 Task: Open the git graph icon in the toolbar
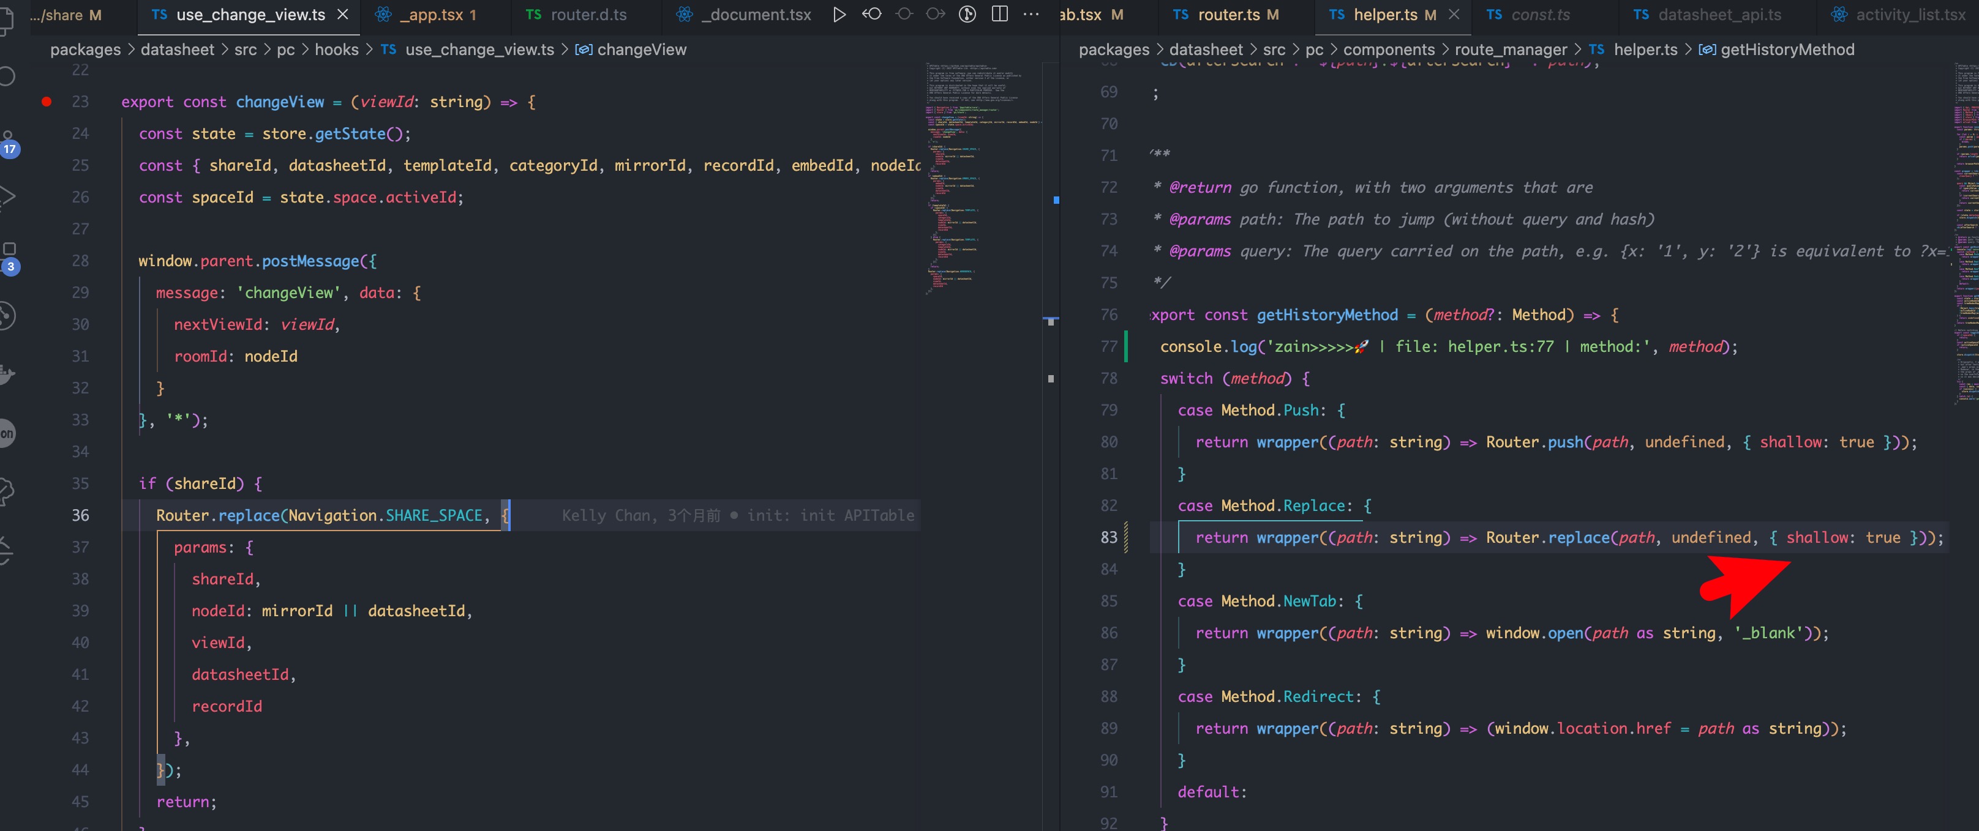coord(966,14)
